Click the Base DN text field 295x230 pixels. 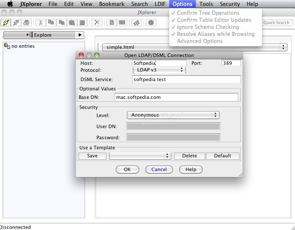(176, 97)
